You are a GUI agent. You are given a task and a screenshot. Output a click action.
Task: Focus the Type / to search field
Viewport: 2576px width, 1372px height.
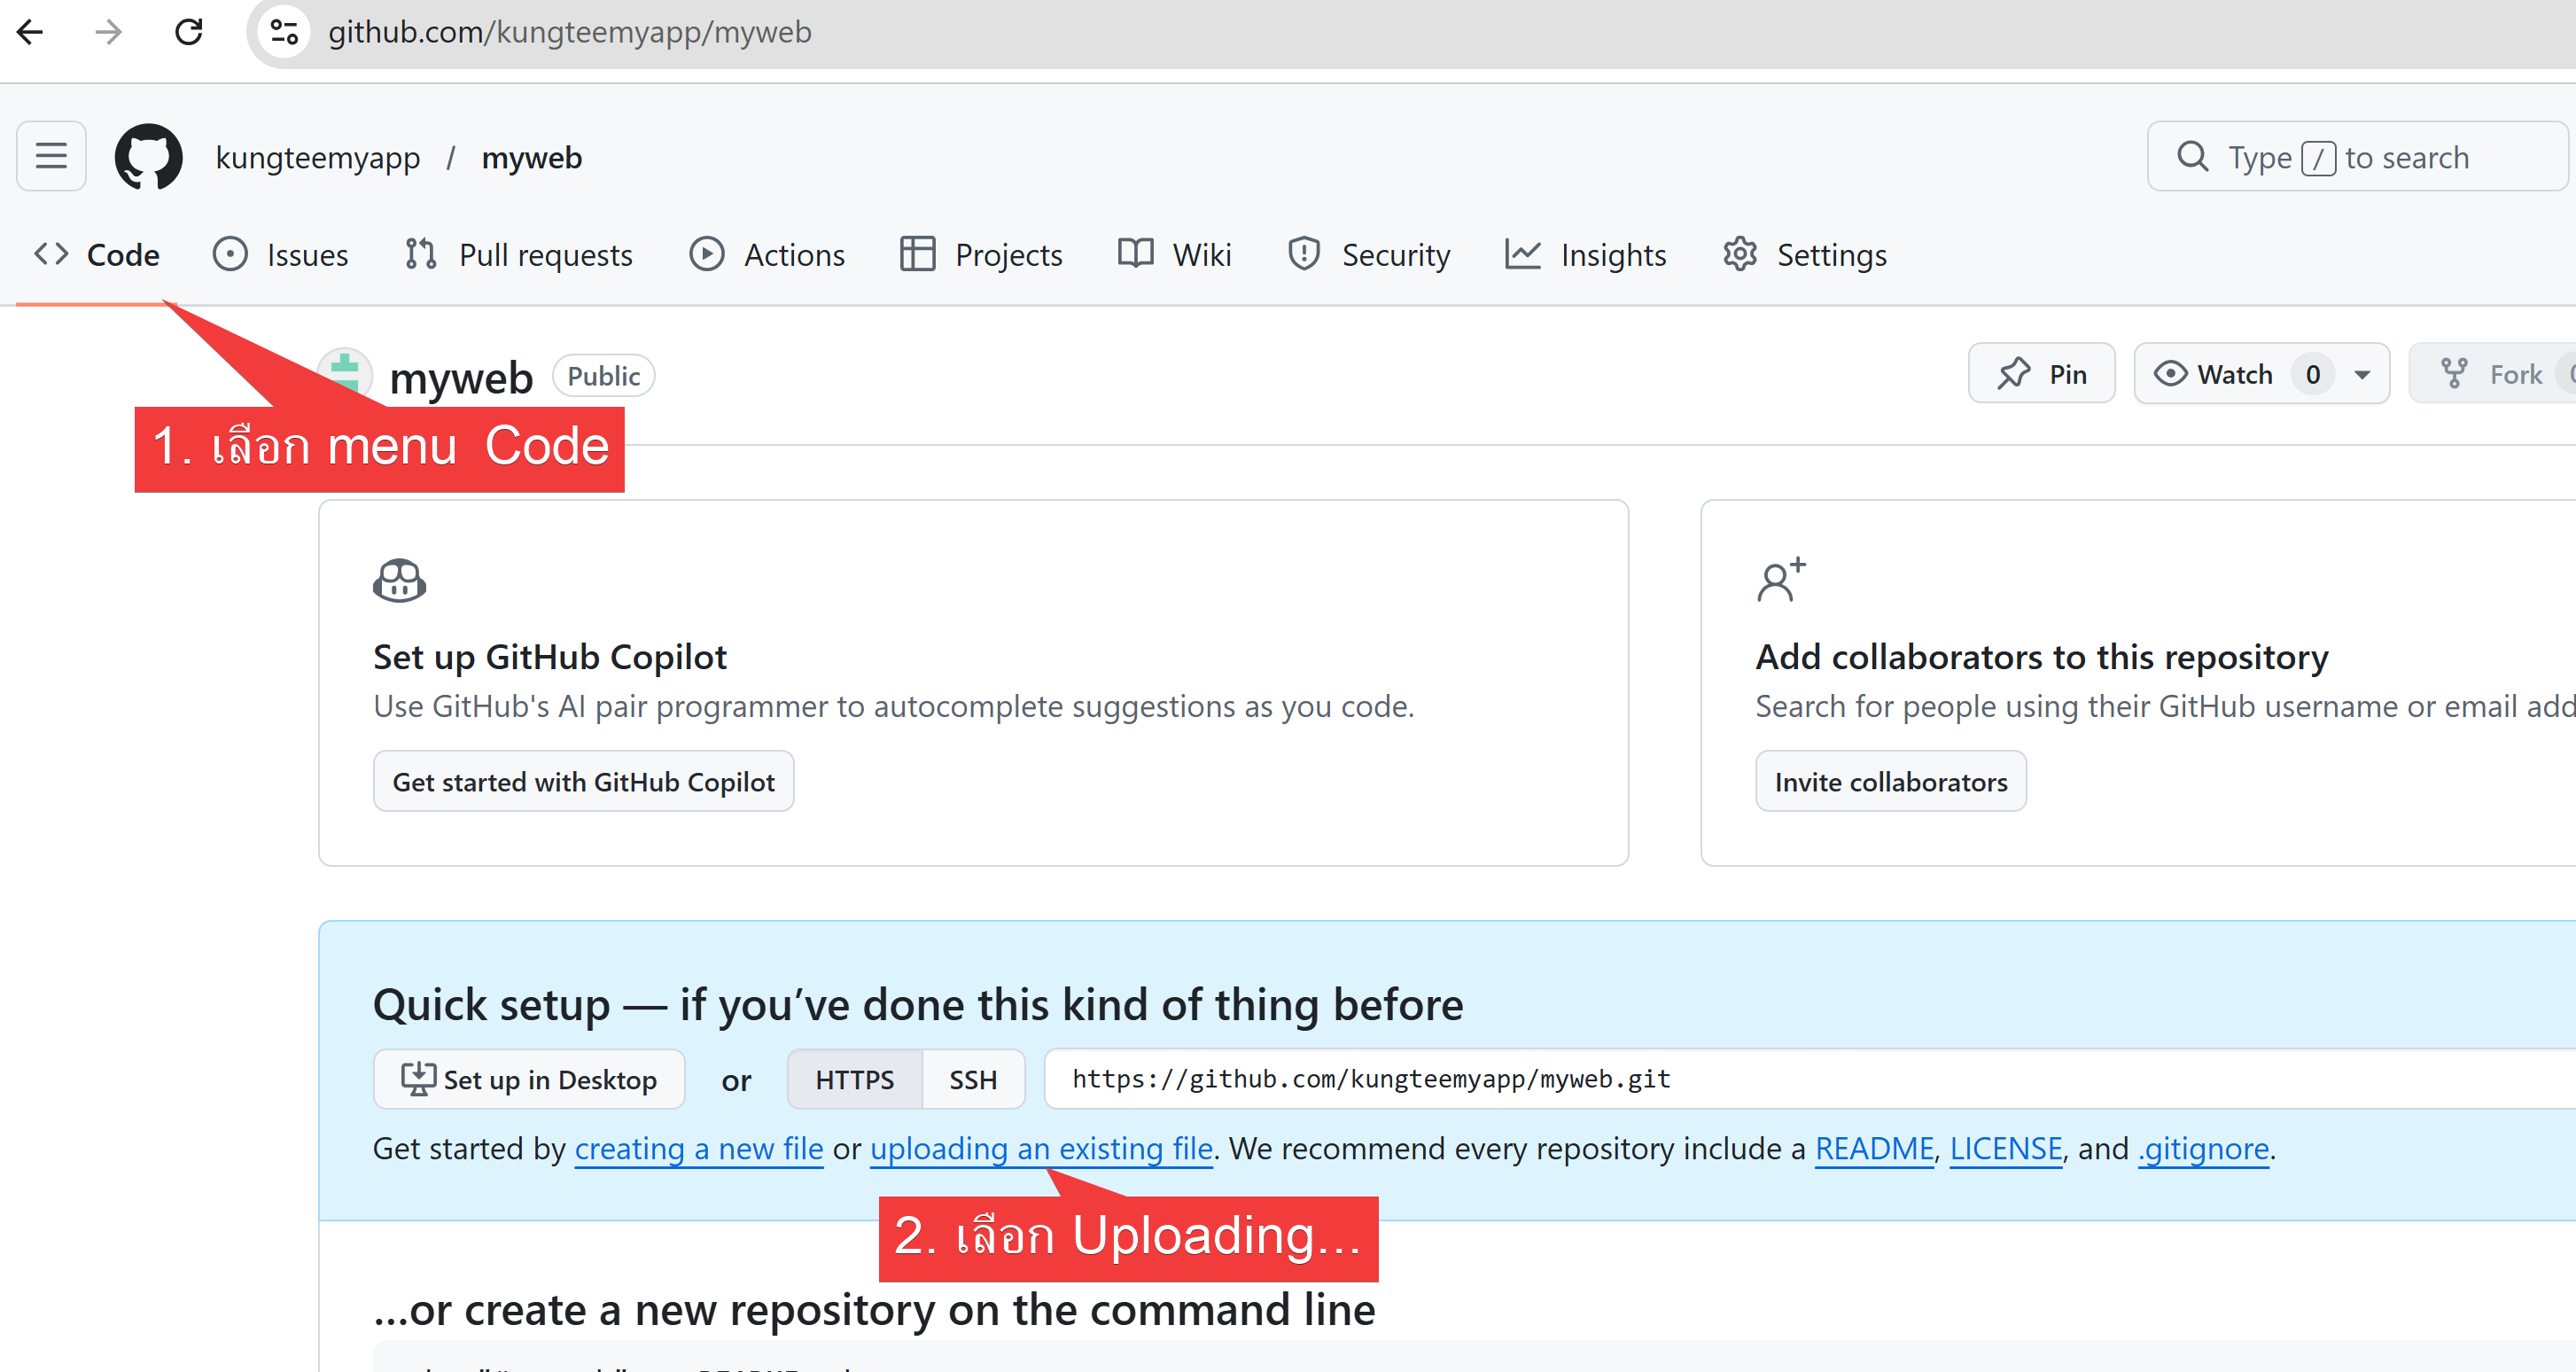click(2356, 157)
